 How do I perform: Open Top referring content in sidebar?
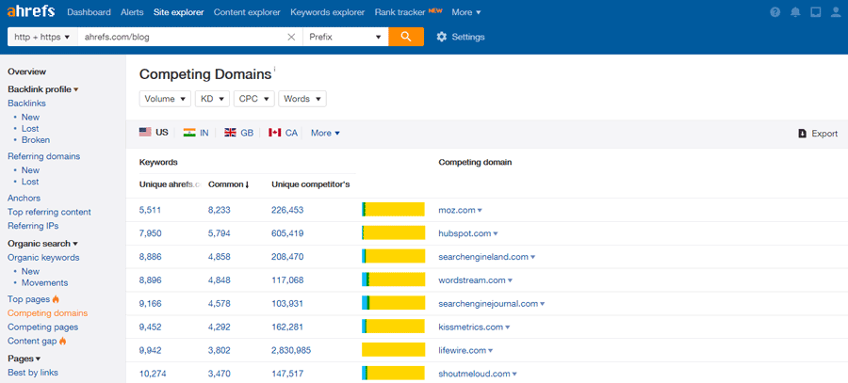[49, 213]
